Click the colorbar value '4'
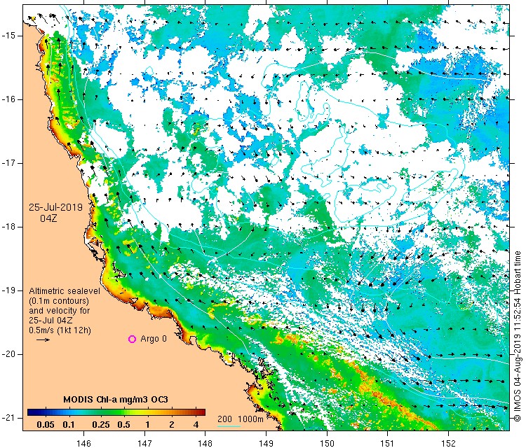 click(x=196, y=425)
